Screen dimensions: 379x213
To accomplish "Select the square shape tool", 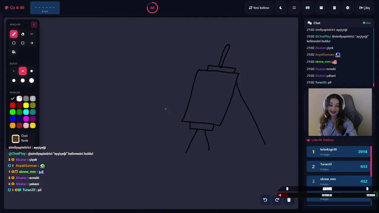I will 23,43.
